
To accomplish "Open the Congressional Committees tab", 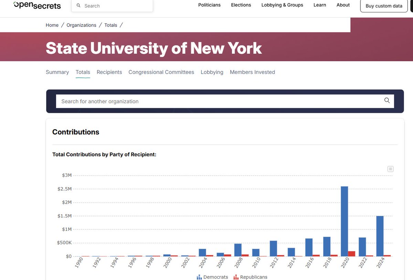I will (161, 72).
